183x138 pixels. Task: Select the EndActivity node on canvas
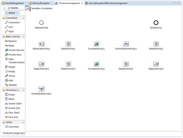pyautogui.click(x=156, y=23)
